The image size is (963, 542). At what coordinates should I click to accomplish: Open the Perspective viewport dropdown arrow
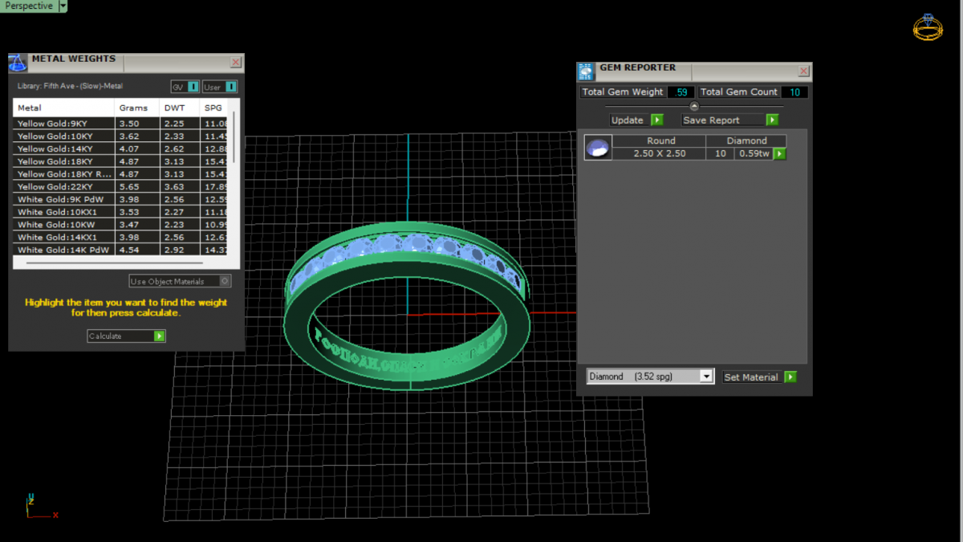click(x=63, y=6)
